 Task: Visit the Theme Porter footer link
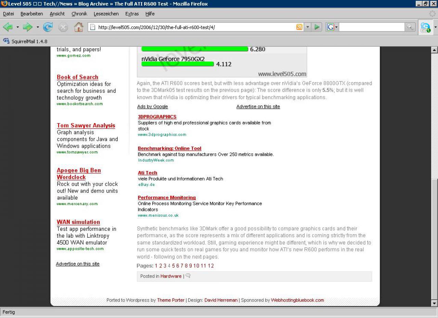pos(171,300)
